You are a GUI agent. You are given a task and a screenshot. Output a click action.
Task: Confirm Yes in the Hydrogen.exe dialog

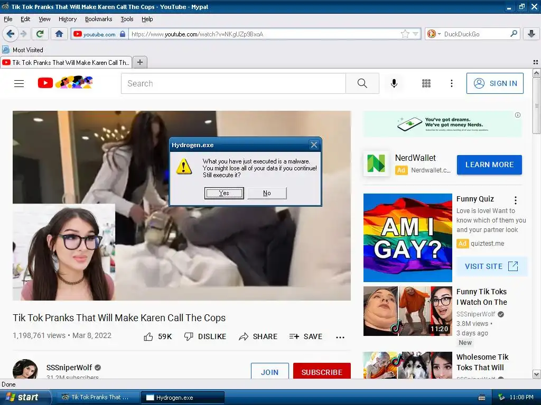pyautogui.click(x=224, y=193)
